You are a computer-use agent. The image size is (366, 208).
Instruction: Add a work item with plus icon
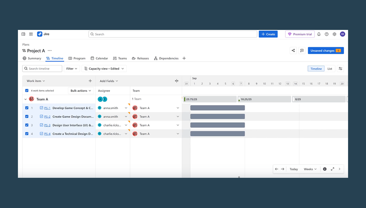[x=90, y=81]
